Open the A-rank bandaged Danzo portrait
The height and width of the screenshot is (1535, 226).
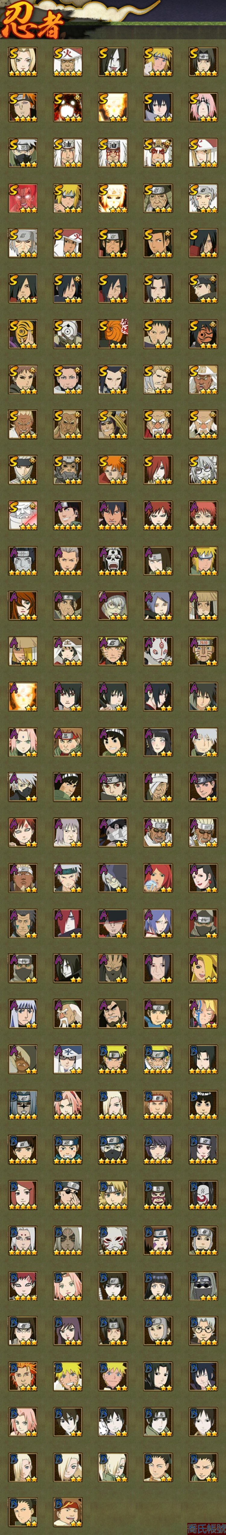pos(158,787)
